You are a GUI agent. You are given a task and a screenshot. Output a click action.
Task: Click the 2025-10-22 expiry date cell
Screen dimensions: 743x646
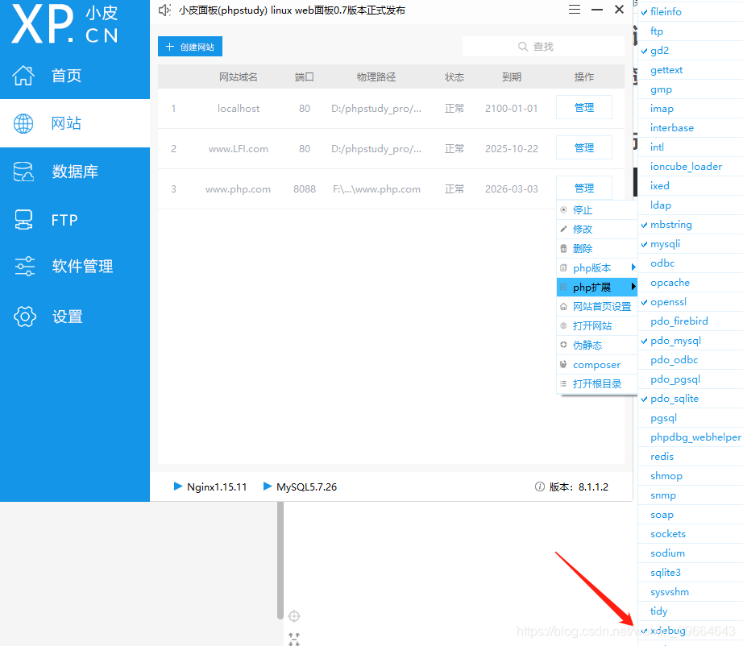coord(511,149)
